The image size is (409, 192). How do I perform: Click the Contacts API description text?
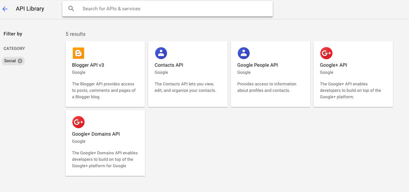(185, 87)
